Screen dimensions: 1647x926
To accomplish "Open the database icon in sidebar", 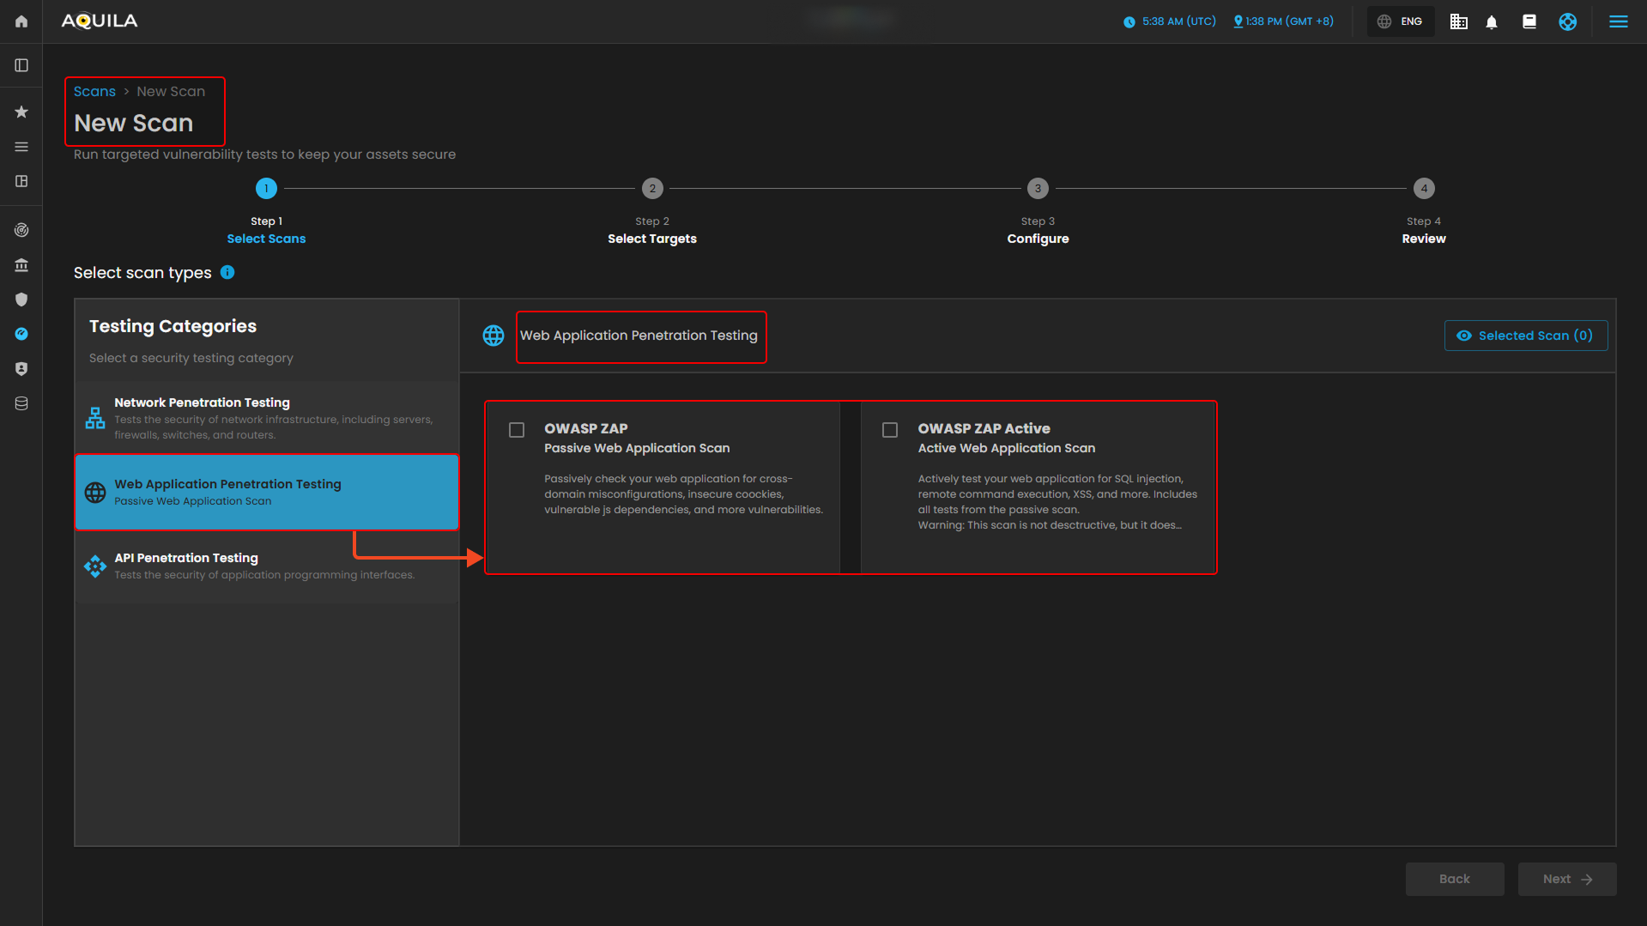I will coord(21,403).
